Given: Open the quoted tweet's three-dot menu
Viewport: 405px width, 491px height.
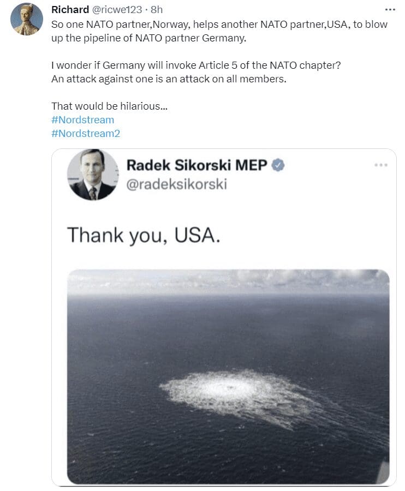Looking at the screenshot, I should [381, 165].
